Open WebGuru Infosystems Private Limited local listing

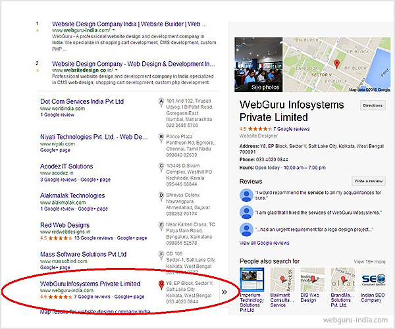tap(90, 284)
